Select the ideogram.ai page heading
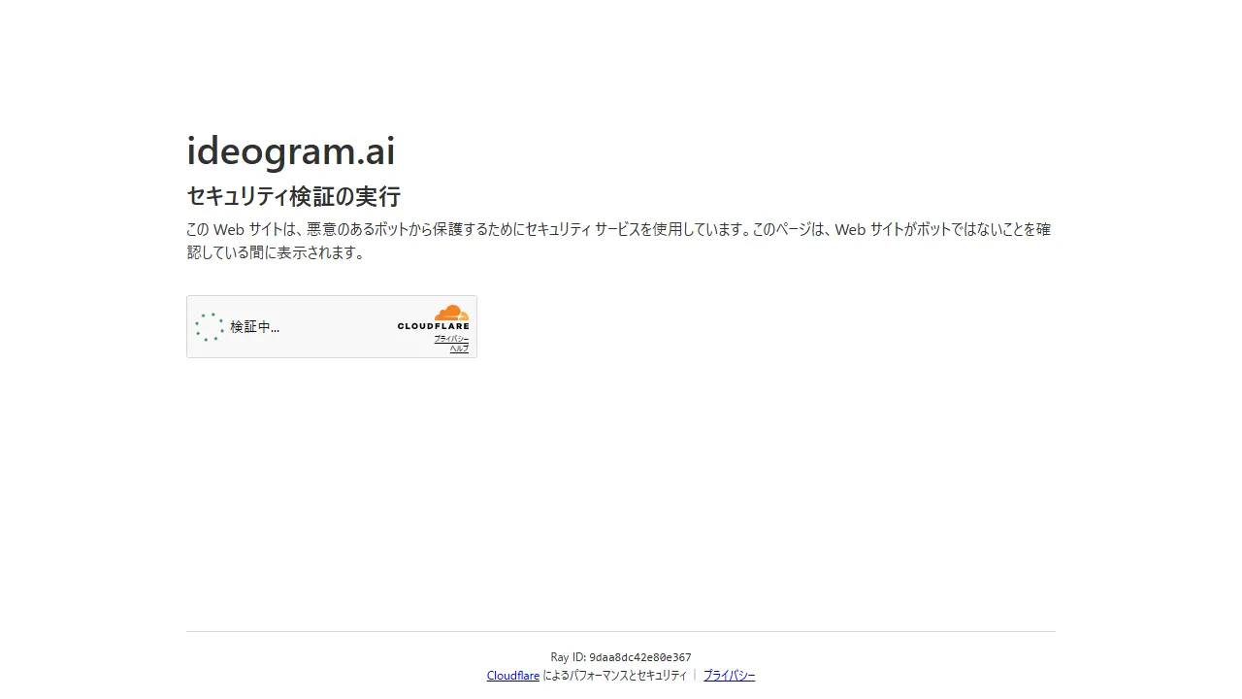 coord(290,151)
